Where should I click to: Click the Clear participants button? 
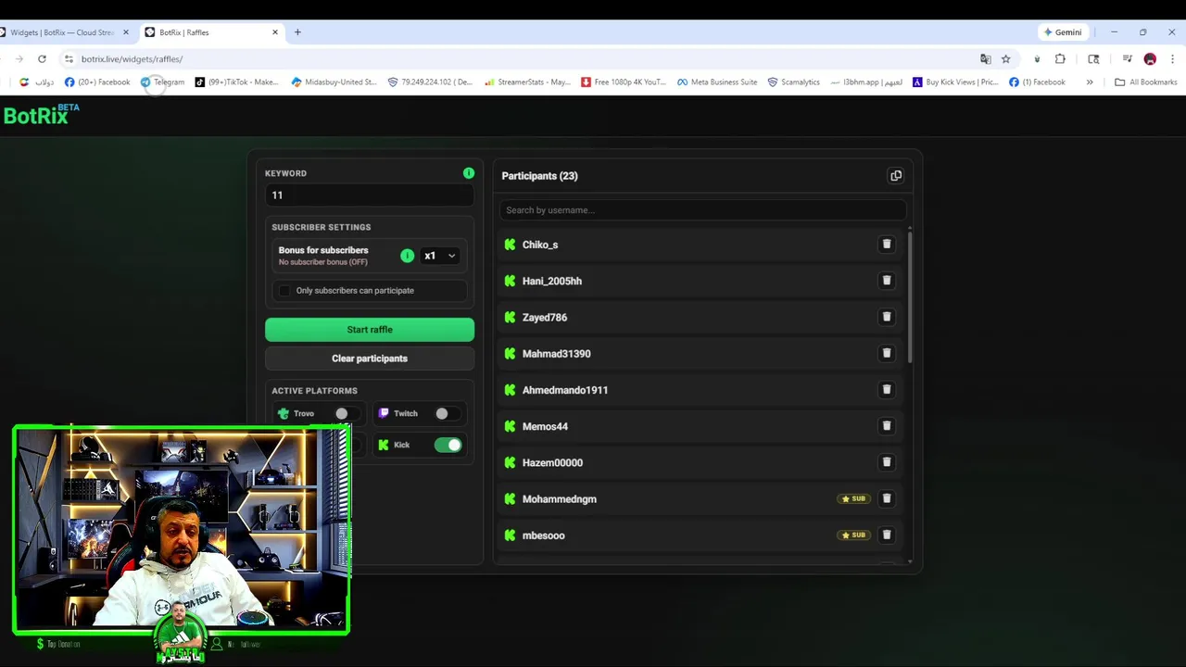click(370, 359)
